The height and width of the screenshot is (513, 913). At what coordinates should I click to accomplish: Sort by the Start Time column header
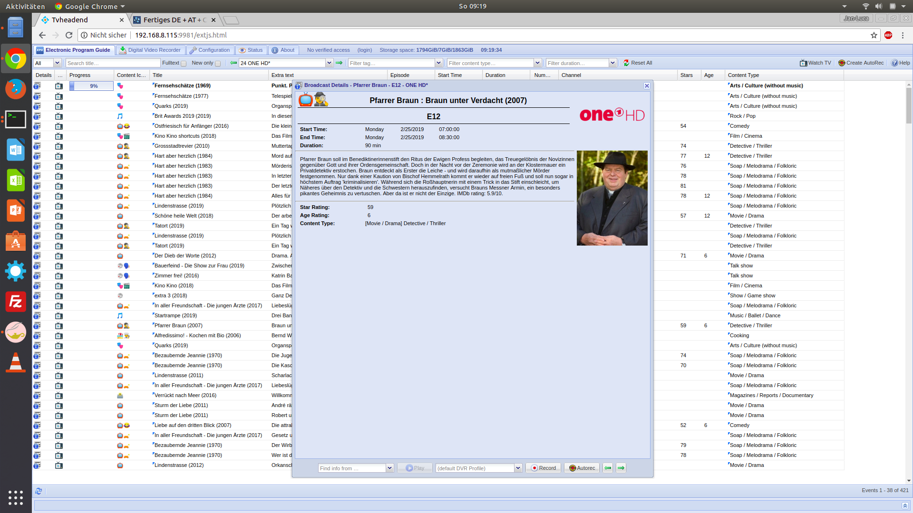(458, 75)
